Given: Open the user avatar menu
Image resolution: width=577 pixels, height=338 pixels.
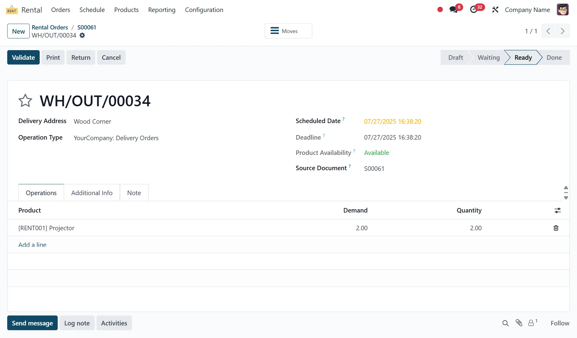Looking at the screenshot, I should 562,10.
